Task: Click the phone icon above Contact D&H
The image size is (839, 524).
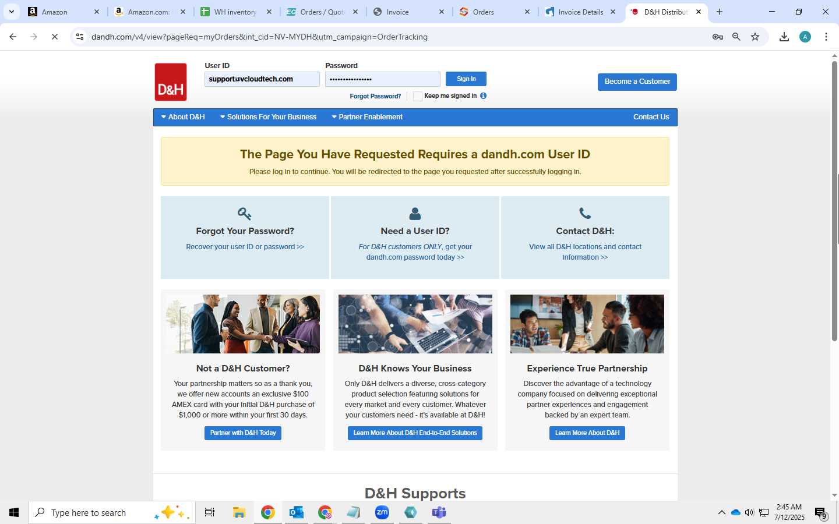Action: click(585, 214)
